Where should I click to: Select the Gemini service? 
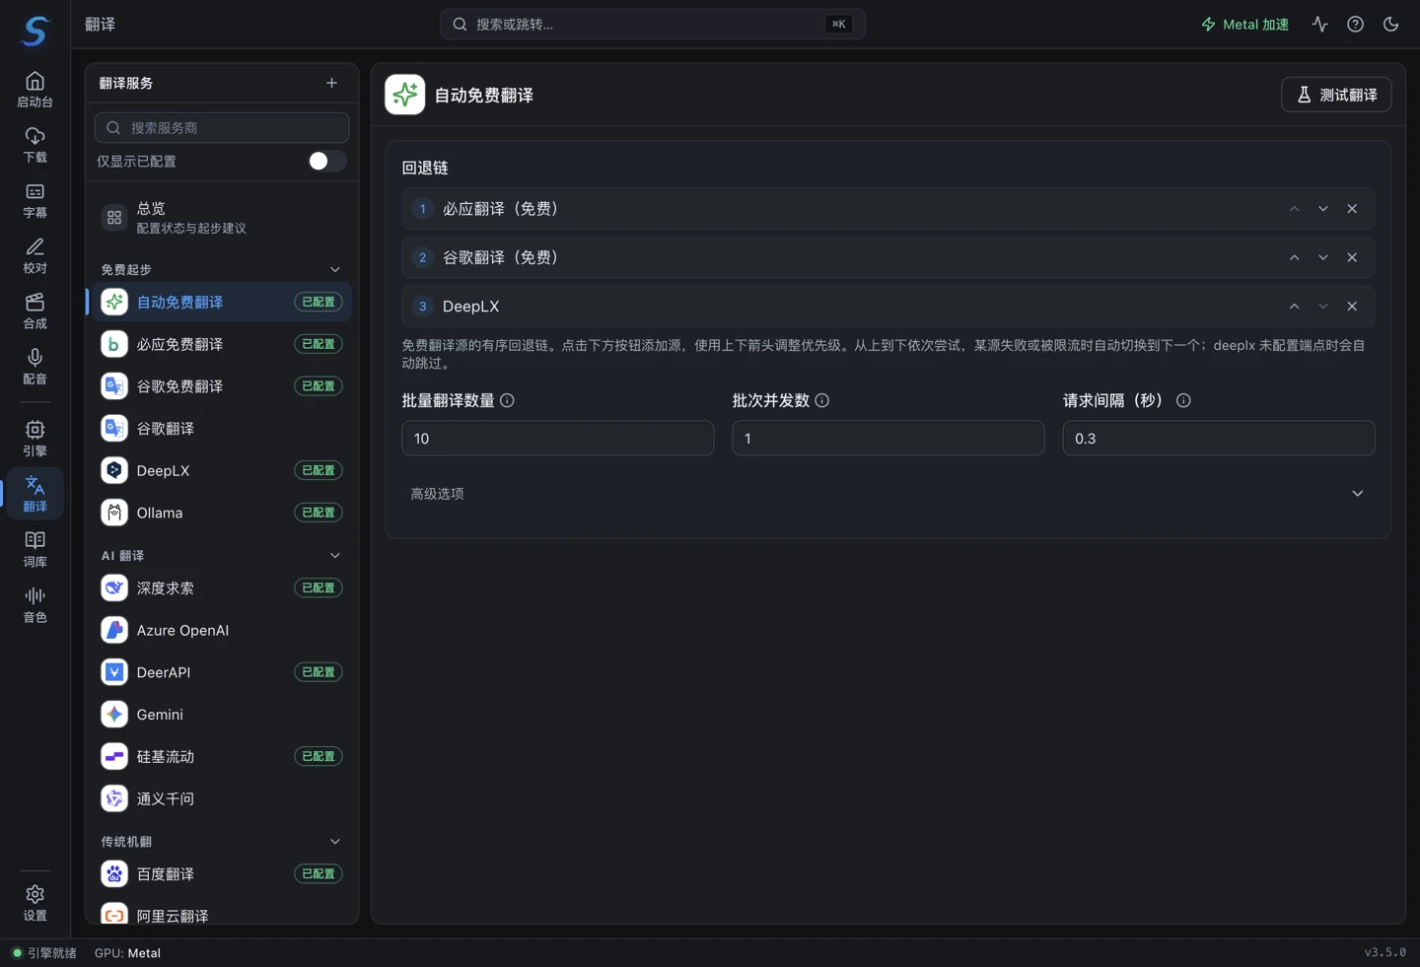pyautogui.click(x=222, y=715)
